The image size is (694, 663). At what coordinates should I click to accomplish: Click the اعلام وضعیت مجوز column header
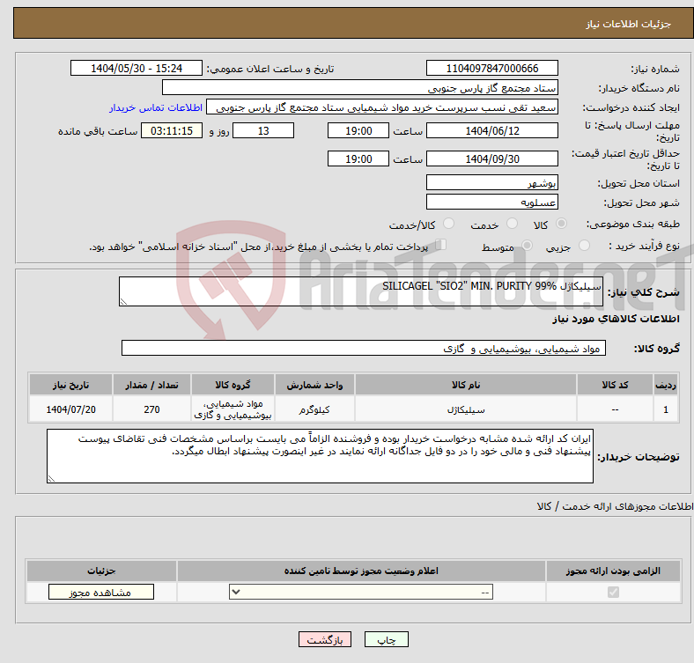point(361,571)
